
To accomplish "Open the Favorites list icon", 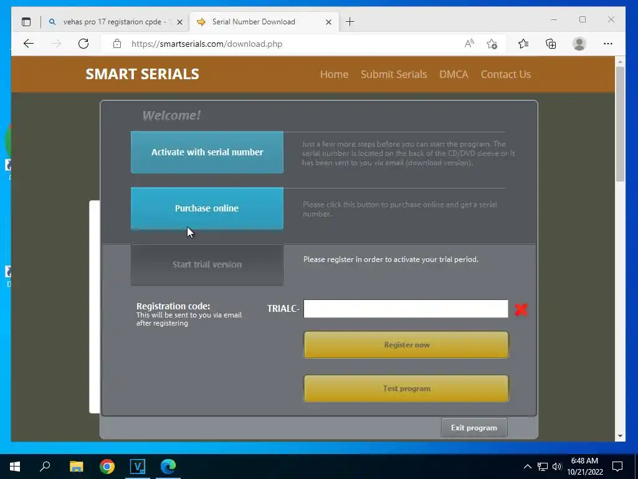I will pyautogui.click(x=523, y=44).
